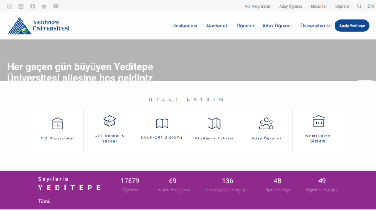Screen dimensions: 376x211
Task: Open the LinkedIn social icon
Action: click(21, 6)
